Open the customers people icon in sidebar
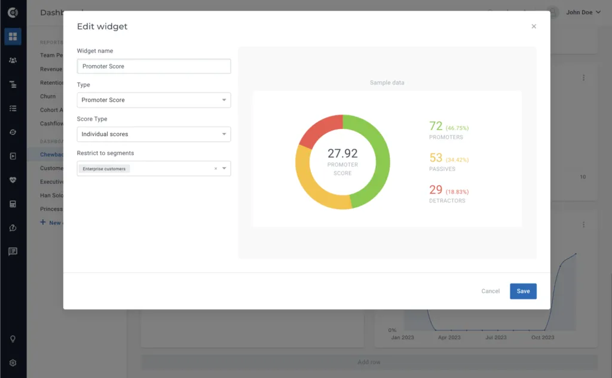The image size is (612, 378). 13,60
